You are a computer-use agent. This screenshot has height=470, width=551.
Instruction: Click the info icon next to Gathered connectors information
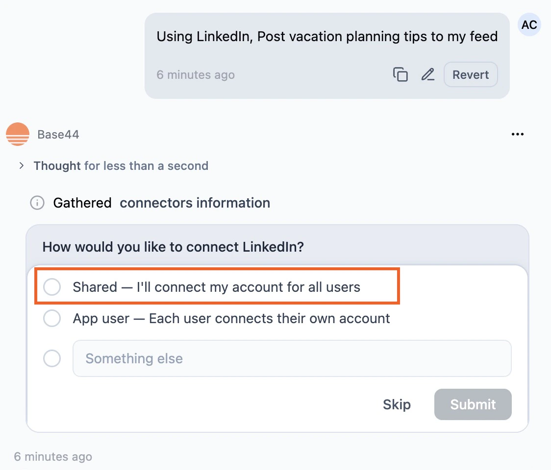tap(37, 203)
